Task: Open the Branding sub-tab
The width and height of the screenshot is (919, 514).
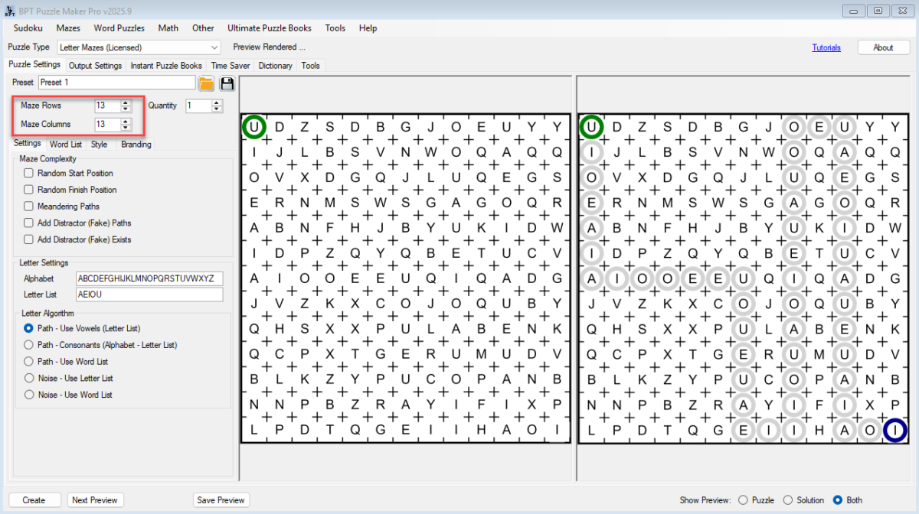Action: (x=136, y=144)
